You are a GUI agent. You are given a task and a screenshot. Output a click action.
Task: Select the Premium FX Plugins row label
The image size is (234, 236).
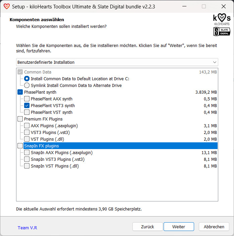point(43,119)
